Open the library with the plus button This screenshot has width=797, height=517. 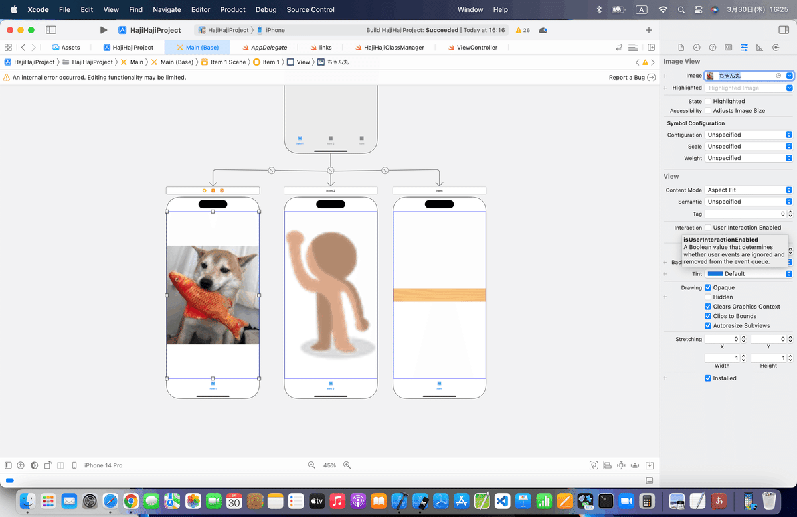click(649, 30)
